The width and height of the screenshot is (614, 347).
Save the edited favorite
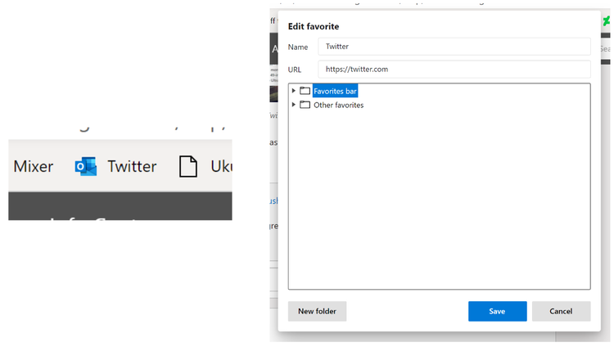pos(497,311)
